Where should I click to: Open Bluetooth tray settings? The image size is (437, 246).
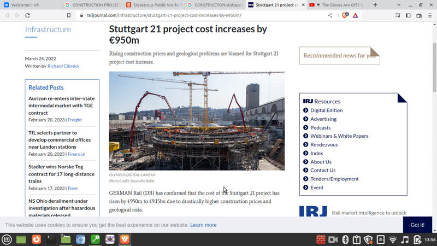click(x=345, y=239)
